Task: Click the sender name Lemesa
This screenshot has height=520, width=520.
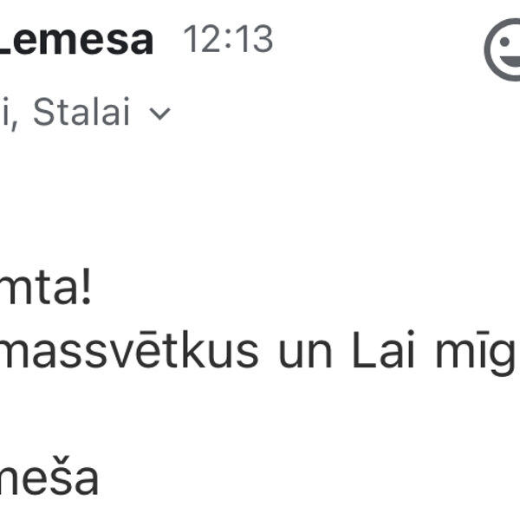Action: click(x=76, y=39)
